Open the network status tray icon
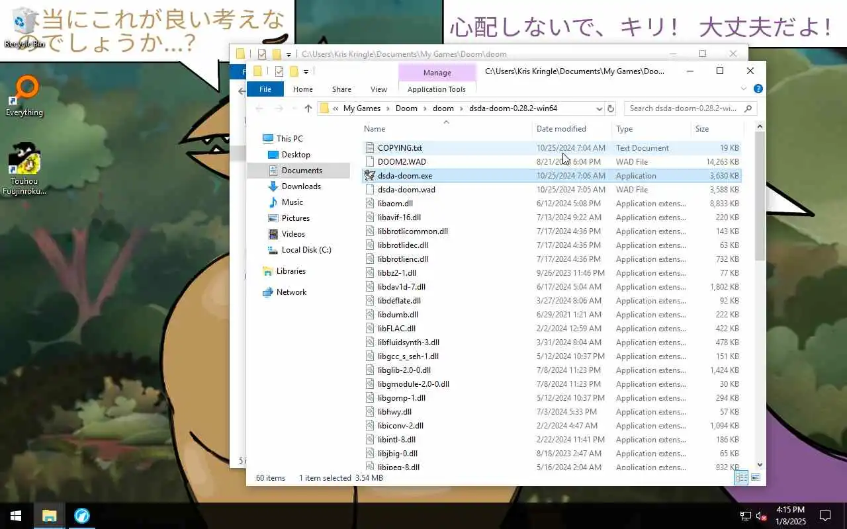The width and height of the screenshot is (847, 529). (745, 516)
